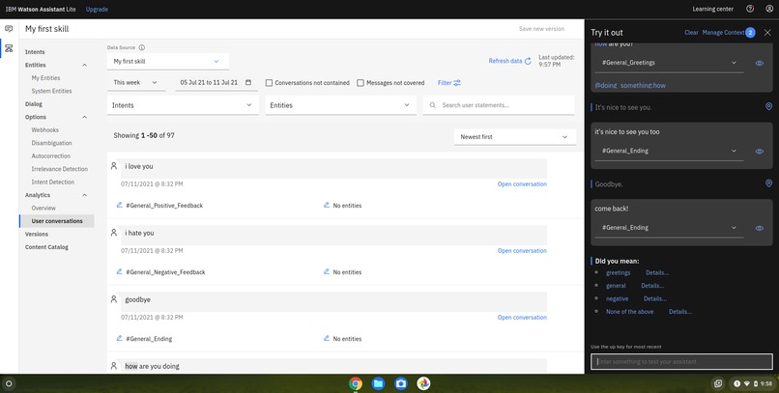Open Versions in sidebar
This screenshot has height=393, width=779.
coord(37,234)
